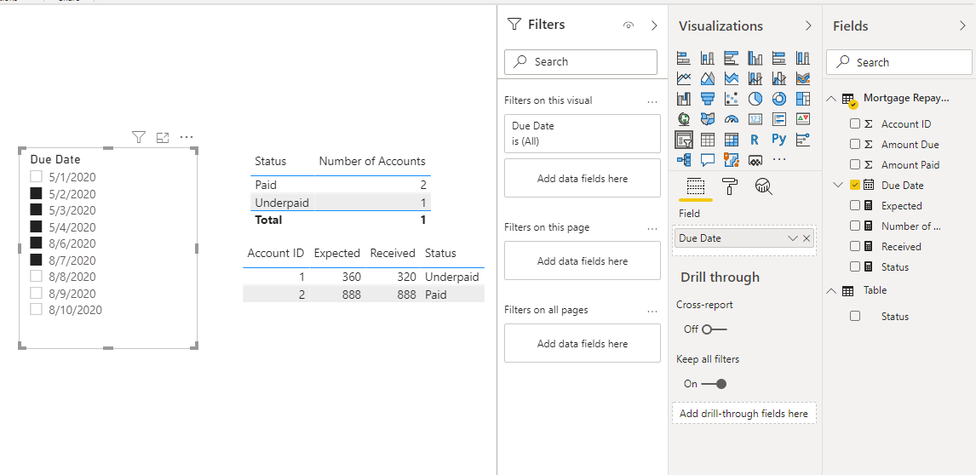Open the Due Date is (All) filter card
Image resolution: width=976 pixels, height=475 pixels.
582,134
